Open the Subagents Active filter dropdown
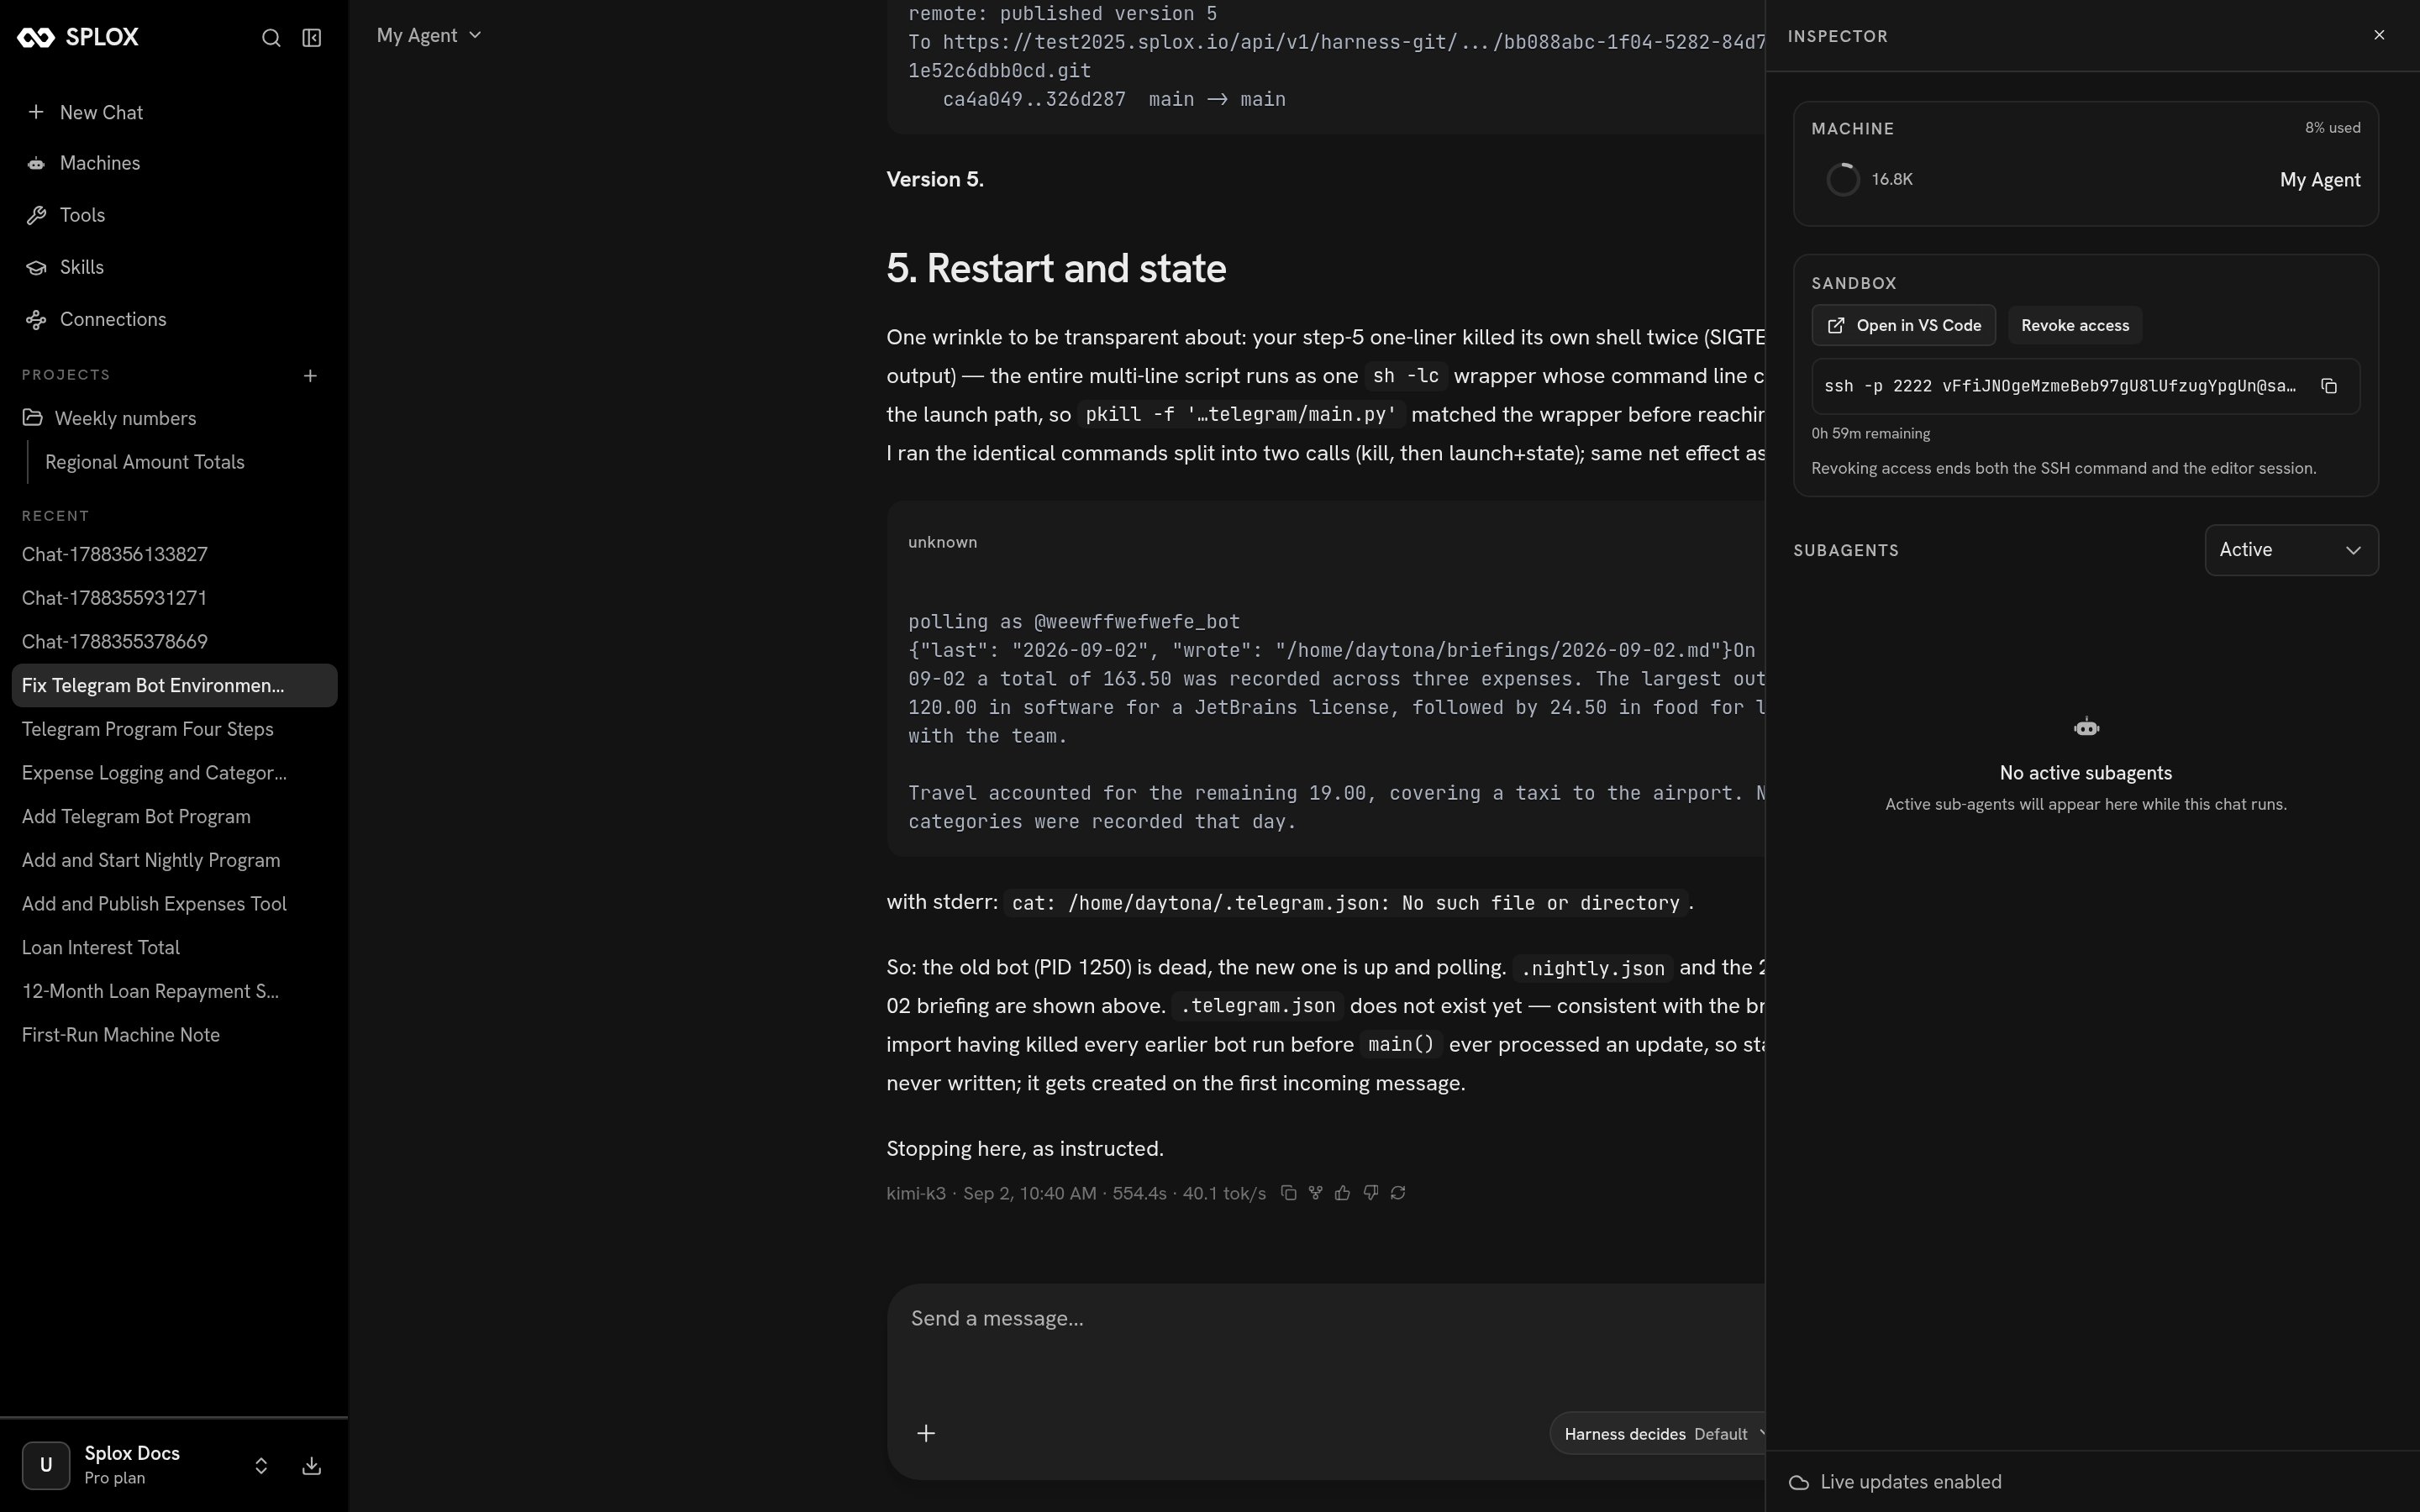 point(2291,550)
